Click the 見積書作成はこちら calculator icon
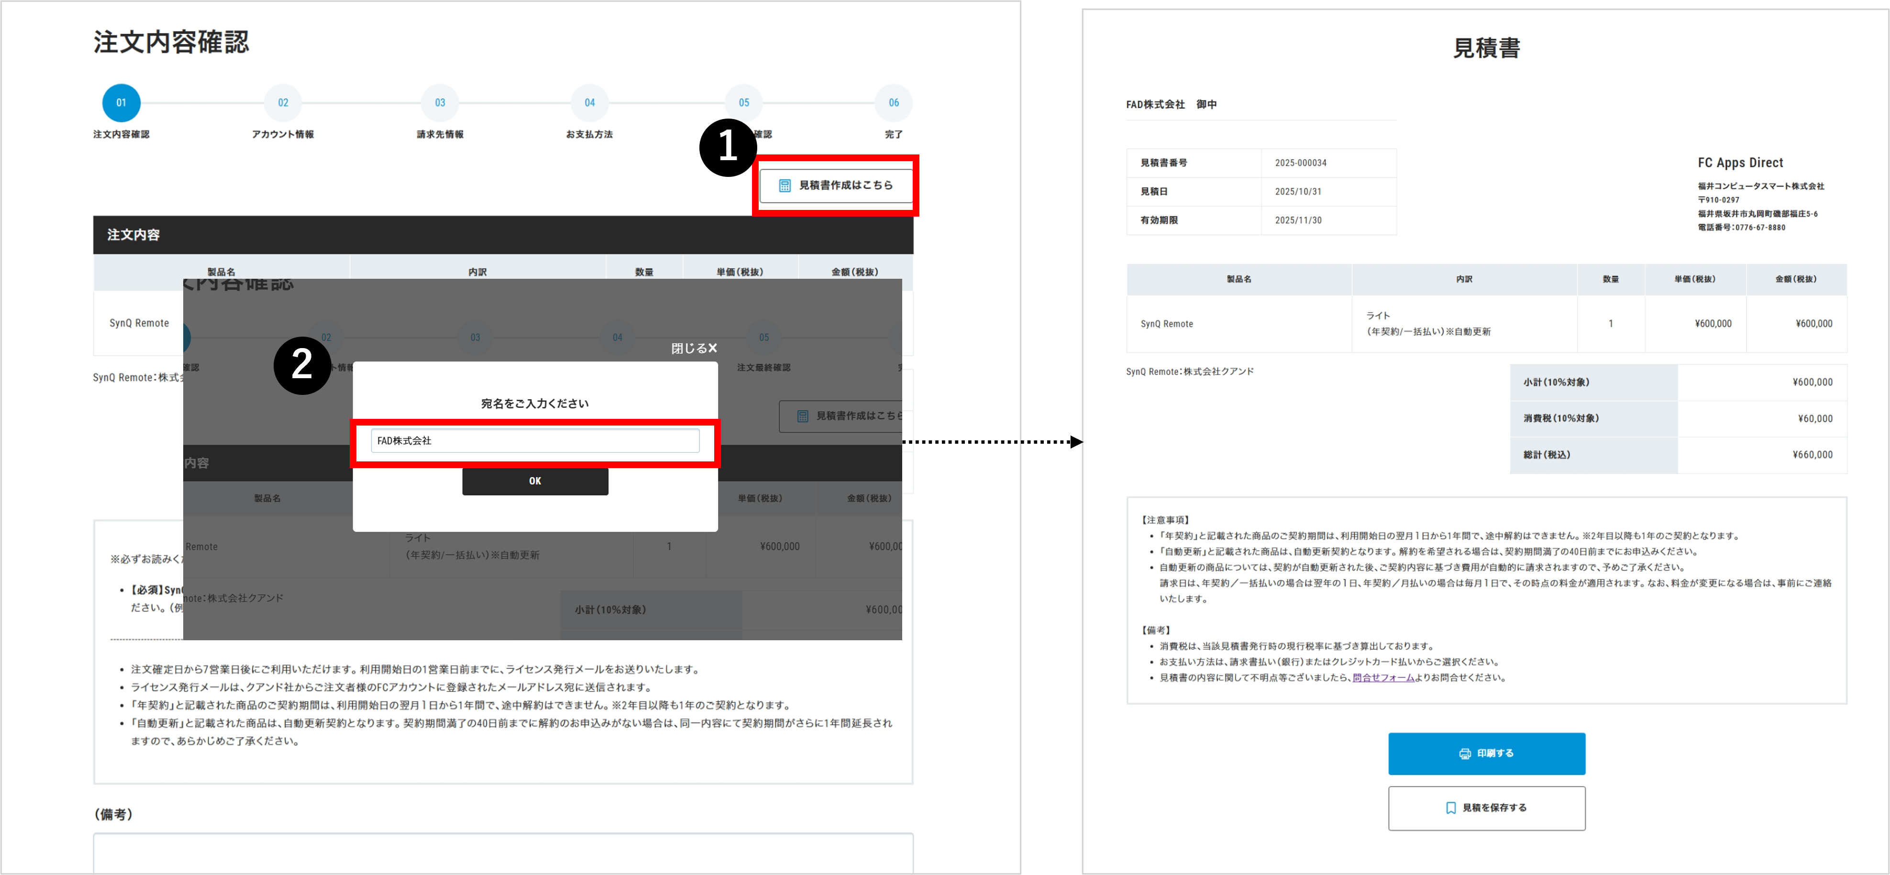The image size is (1890, 875). coord(785,186)
